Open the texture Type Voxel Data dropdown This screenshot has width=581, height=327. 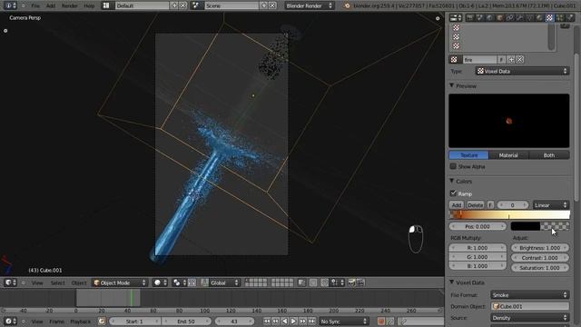pyautogui.click(x=522, y=71)
